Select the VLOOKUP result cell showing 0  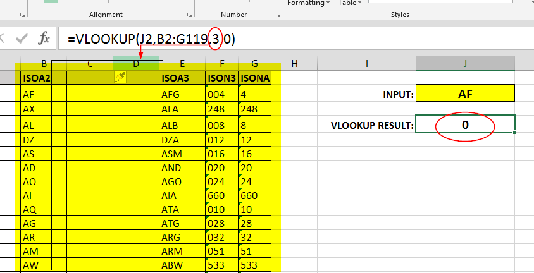coord(465,124)
